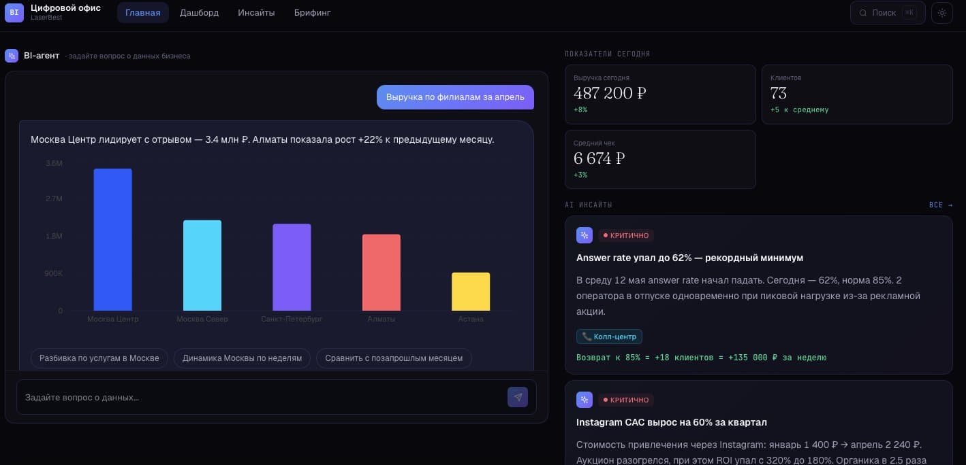The height and width of the screenshot is (465, 966).
Task: Open the Выручка сегодня metric card
Action: [x=660, y=94]
